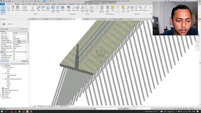Select the Ceiling tool

coord(43,8)
